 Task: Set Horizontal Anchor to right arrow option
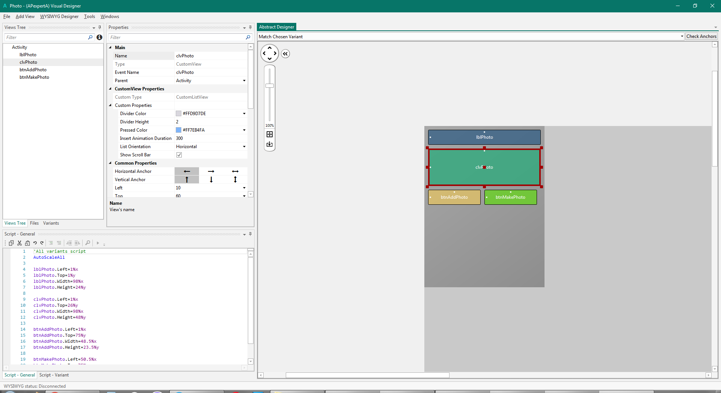pyautogui.click(x=211, y=171)
